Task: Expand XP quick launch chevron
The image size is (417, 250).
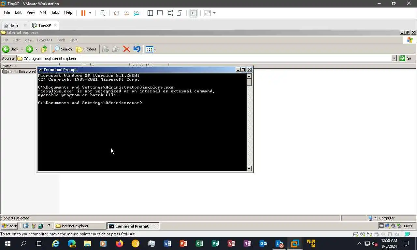Action: point(49,225)
